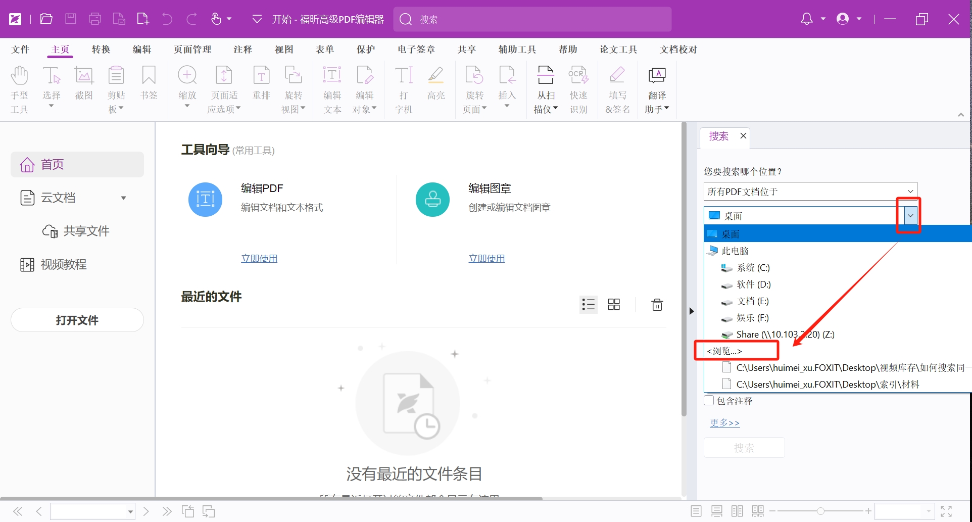Click the 搜索 button in search panel

(x=744, y=448)
